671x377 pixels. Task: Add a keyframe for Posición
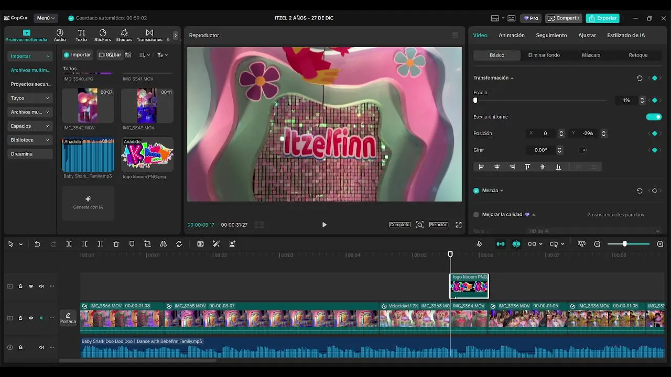click(x=654, y=134)
